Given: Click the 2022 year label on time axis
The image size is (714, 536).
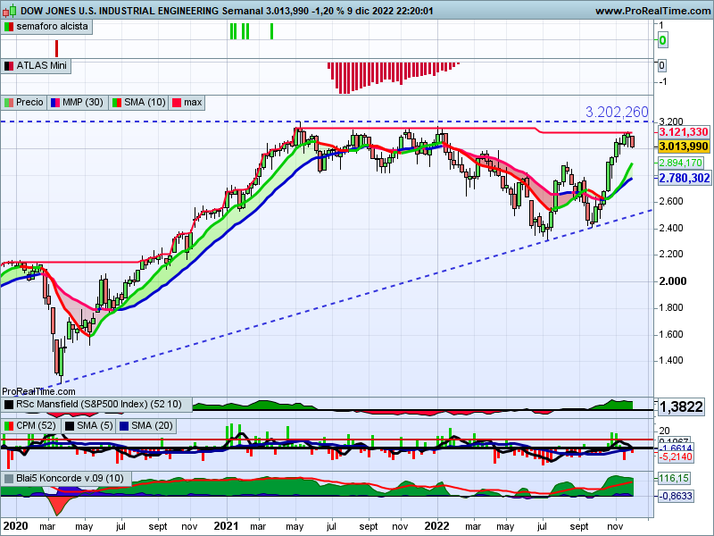Looking at the screenshot, I should (x=437, y=526).
